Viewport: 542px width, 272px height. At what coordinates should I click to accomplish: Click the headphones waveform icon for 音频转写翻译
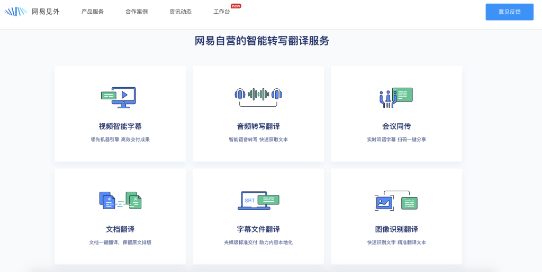[258, 96]
